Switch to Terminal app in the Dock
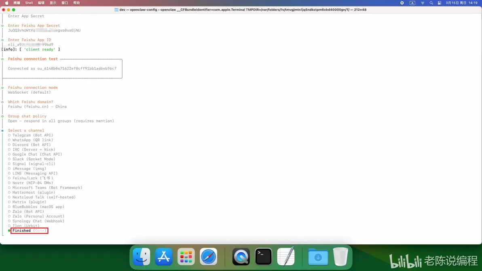Viewport: 482px width, 271px height. click(263, 256)
